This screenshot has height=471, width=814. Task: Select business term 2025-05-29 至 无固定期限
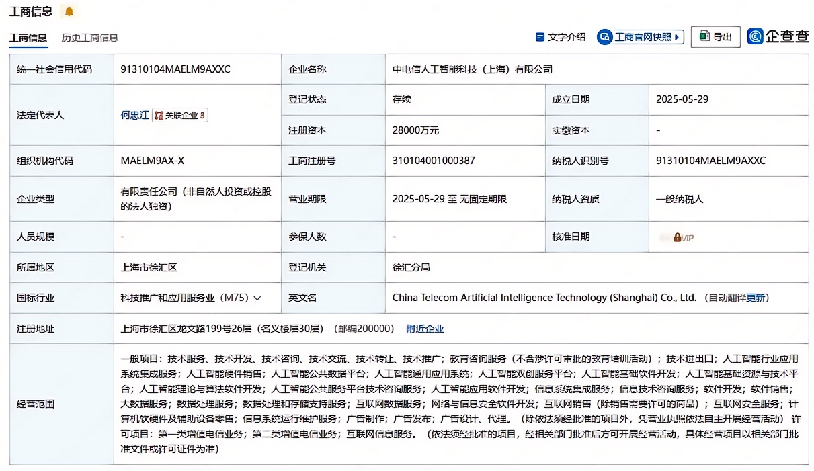point(450,199)
